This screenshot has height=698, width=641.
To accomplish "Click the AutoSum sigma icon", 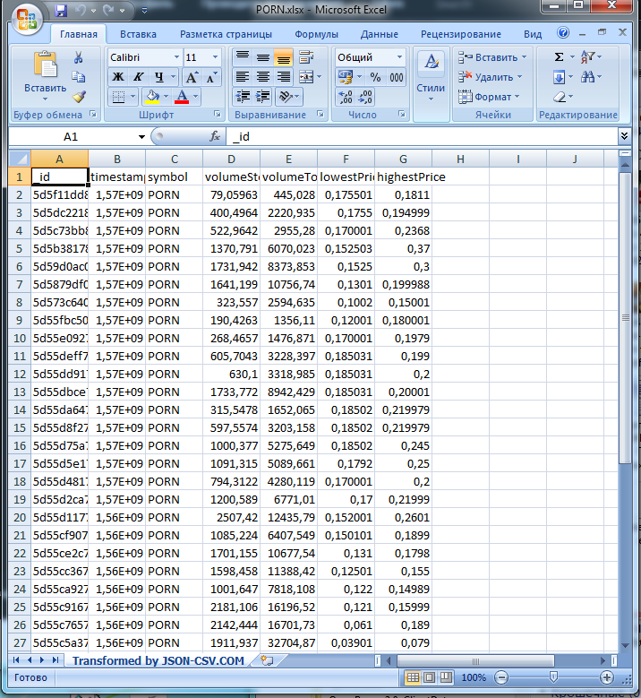I will coord(560,56).
